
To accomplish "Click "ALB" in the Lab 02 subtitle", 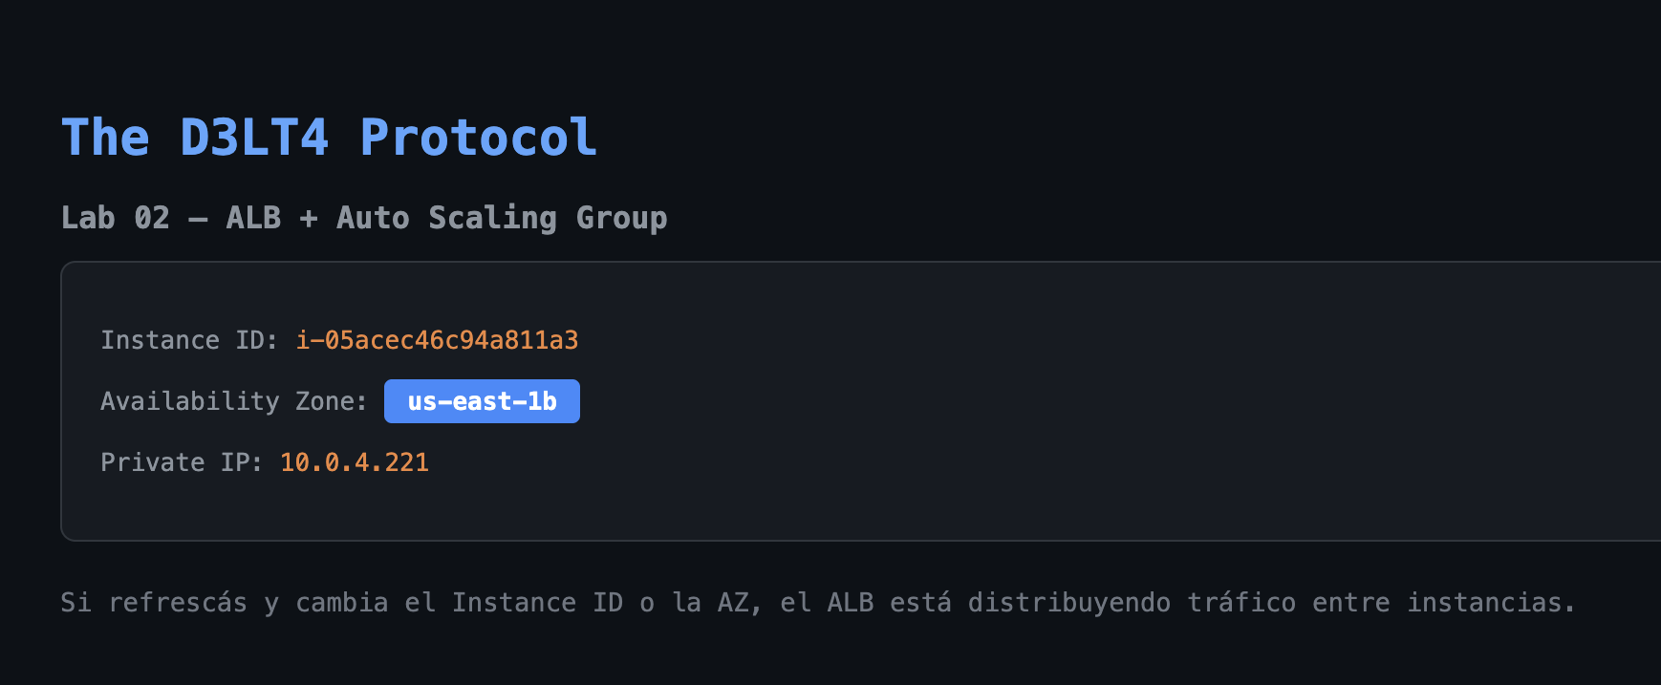I will pyautogui.click(x=253, y=218).
